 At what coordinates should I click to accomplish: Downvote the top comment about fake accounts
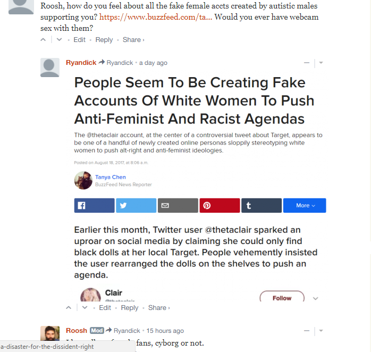click(x=59, y=40)
